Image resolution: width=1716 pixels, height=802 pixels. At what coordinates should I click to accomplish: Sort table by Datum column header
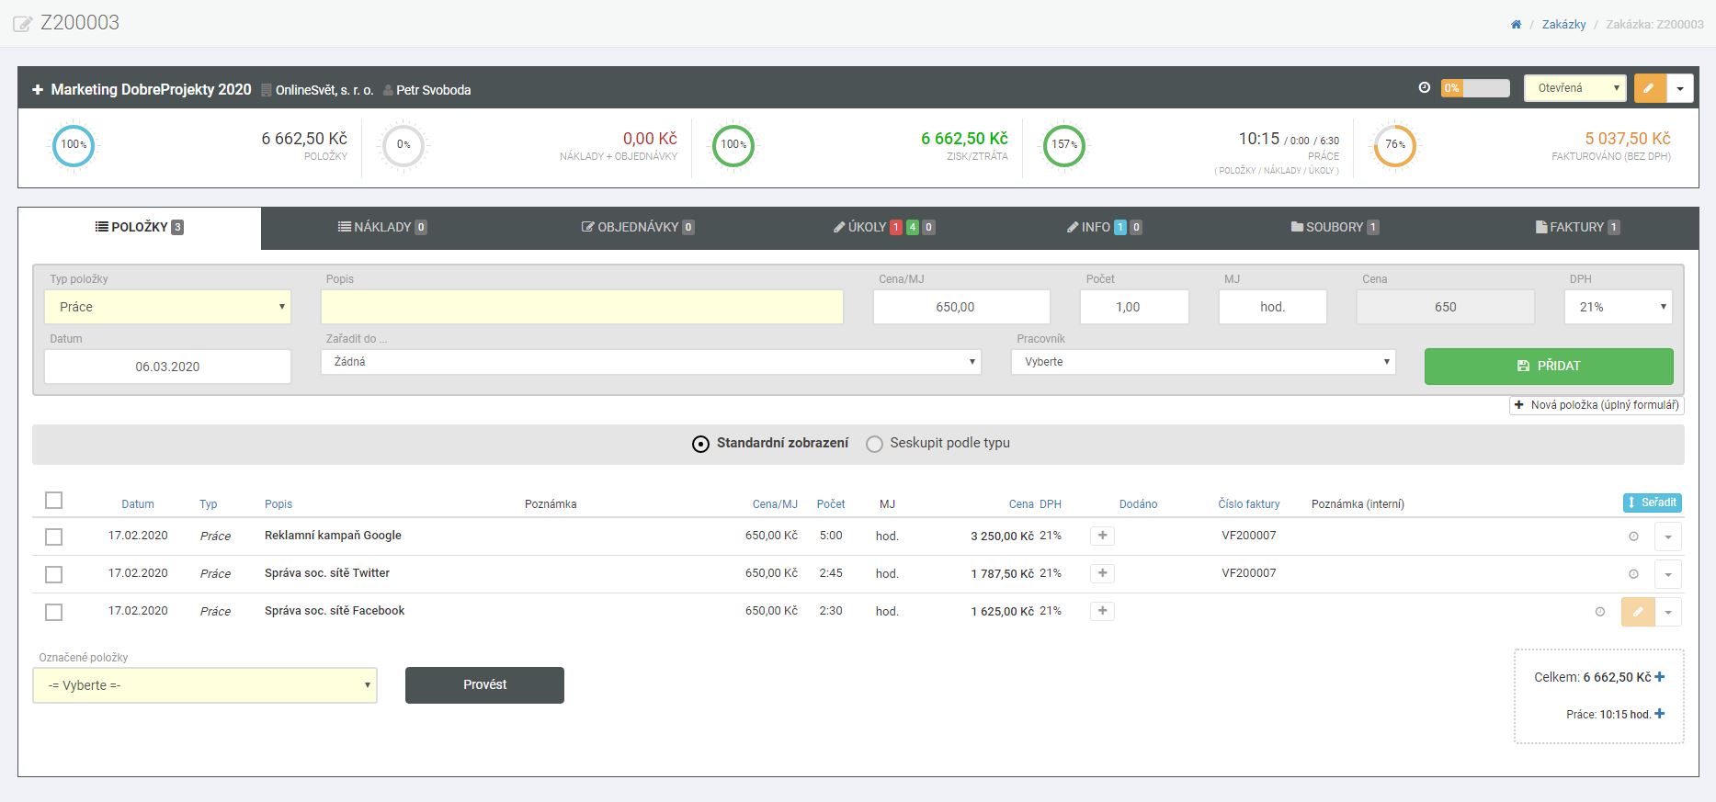pyautogui.click(x=138, y=504)
